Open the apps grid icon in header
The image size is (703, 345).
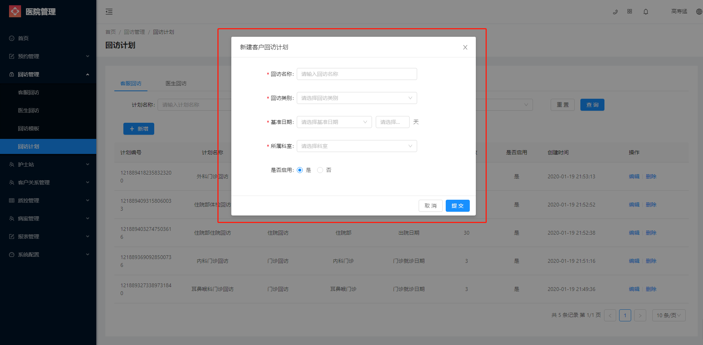[x=630, y=12]
